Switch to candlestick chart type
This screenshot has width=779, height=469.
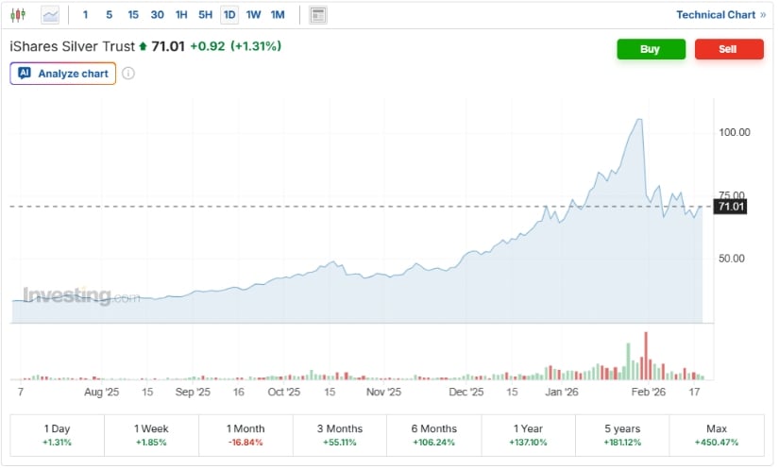point(18,15)
